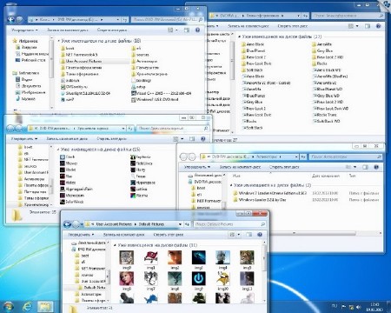Screen dimensions: 391x313
Task: Click the Default Pictures search field
Action: [229, 224]
